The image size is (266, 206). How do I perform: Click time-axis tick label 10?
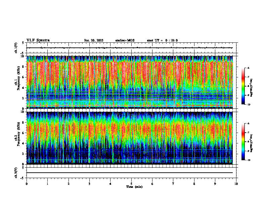tap(236, 184)
